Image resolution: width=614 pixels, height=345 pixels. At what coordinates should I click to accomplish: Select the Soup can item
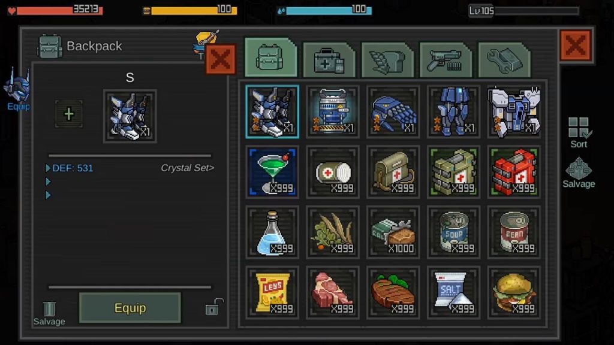click(453, 232)
